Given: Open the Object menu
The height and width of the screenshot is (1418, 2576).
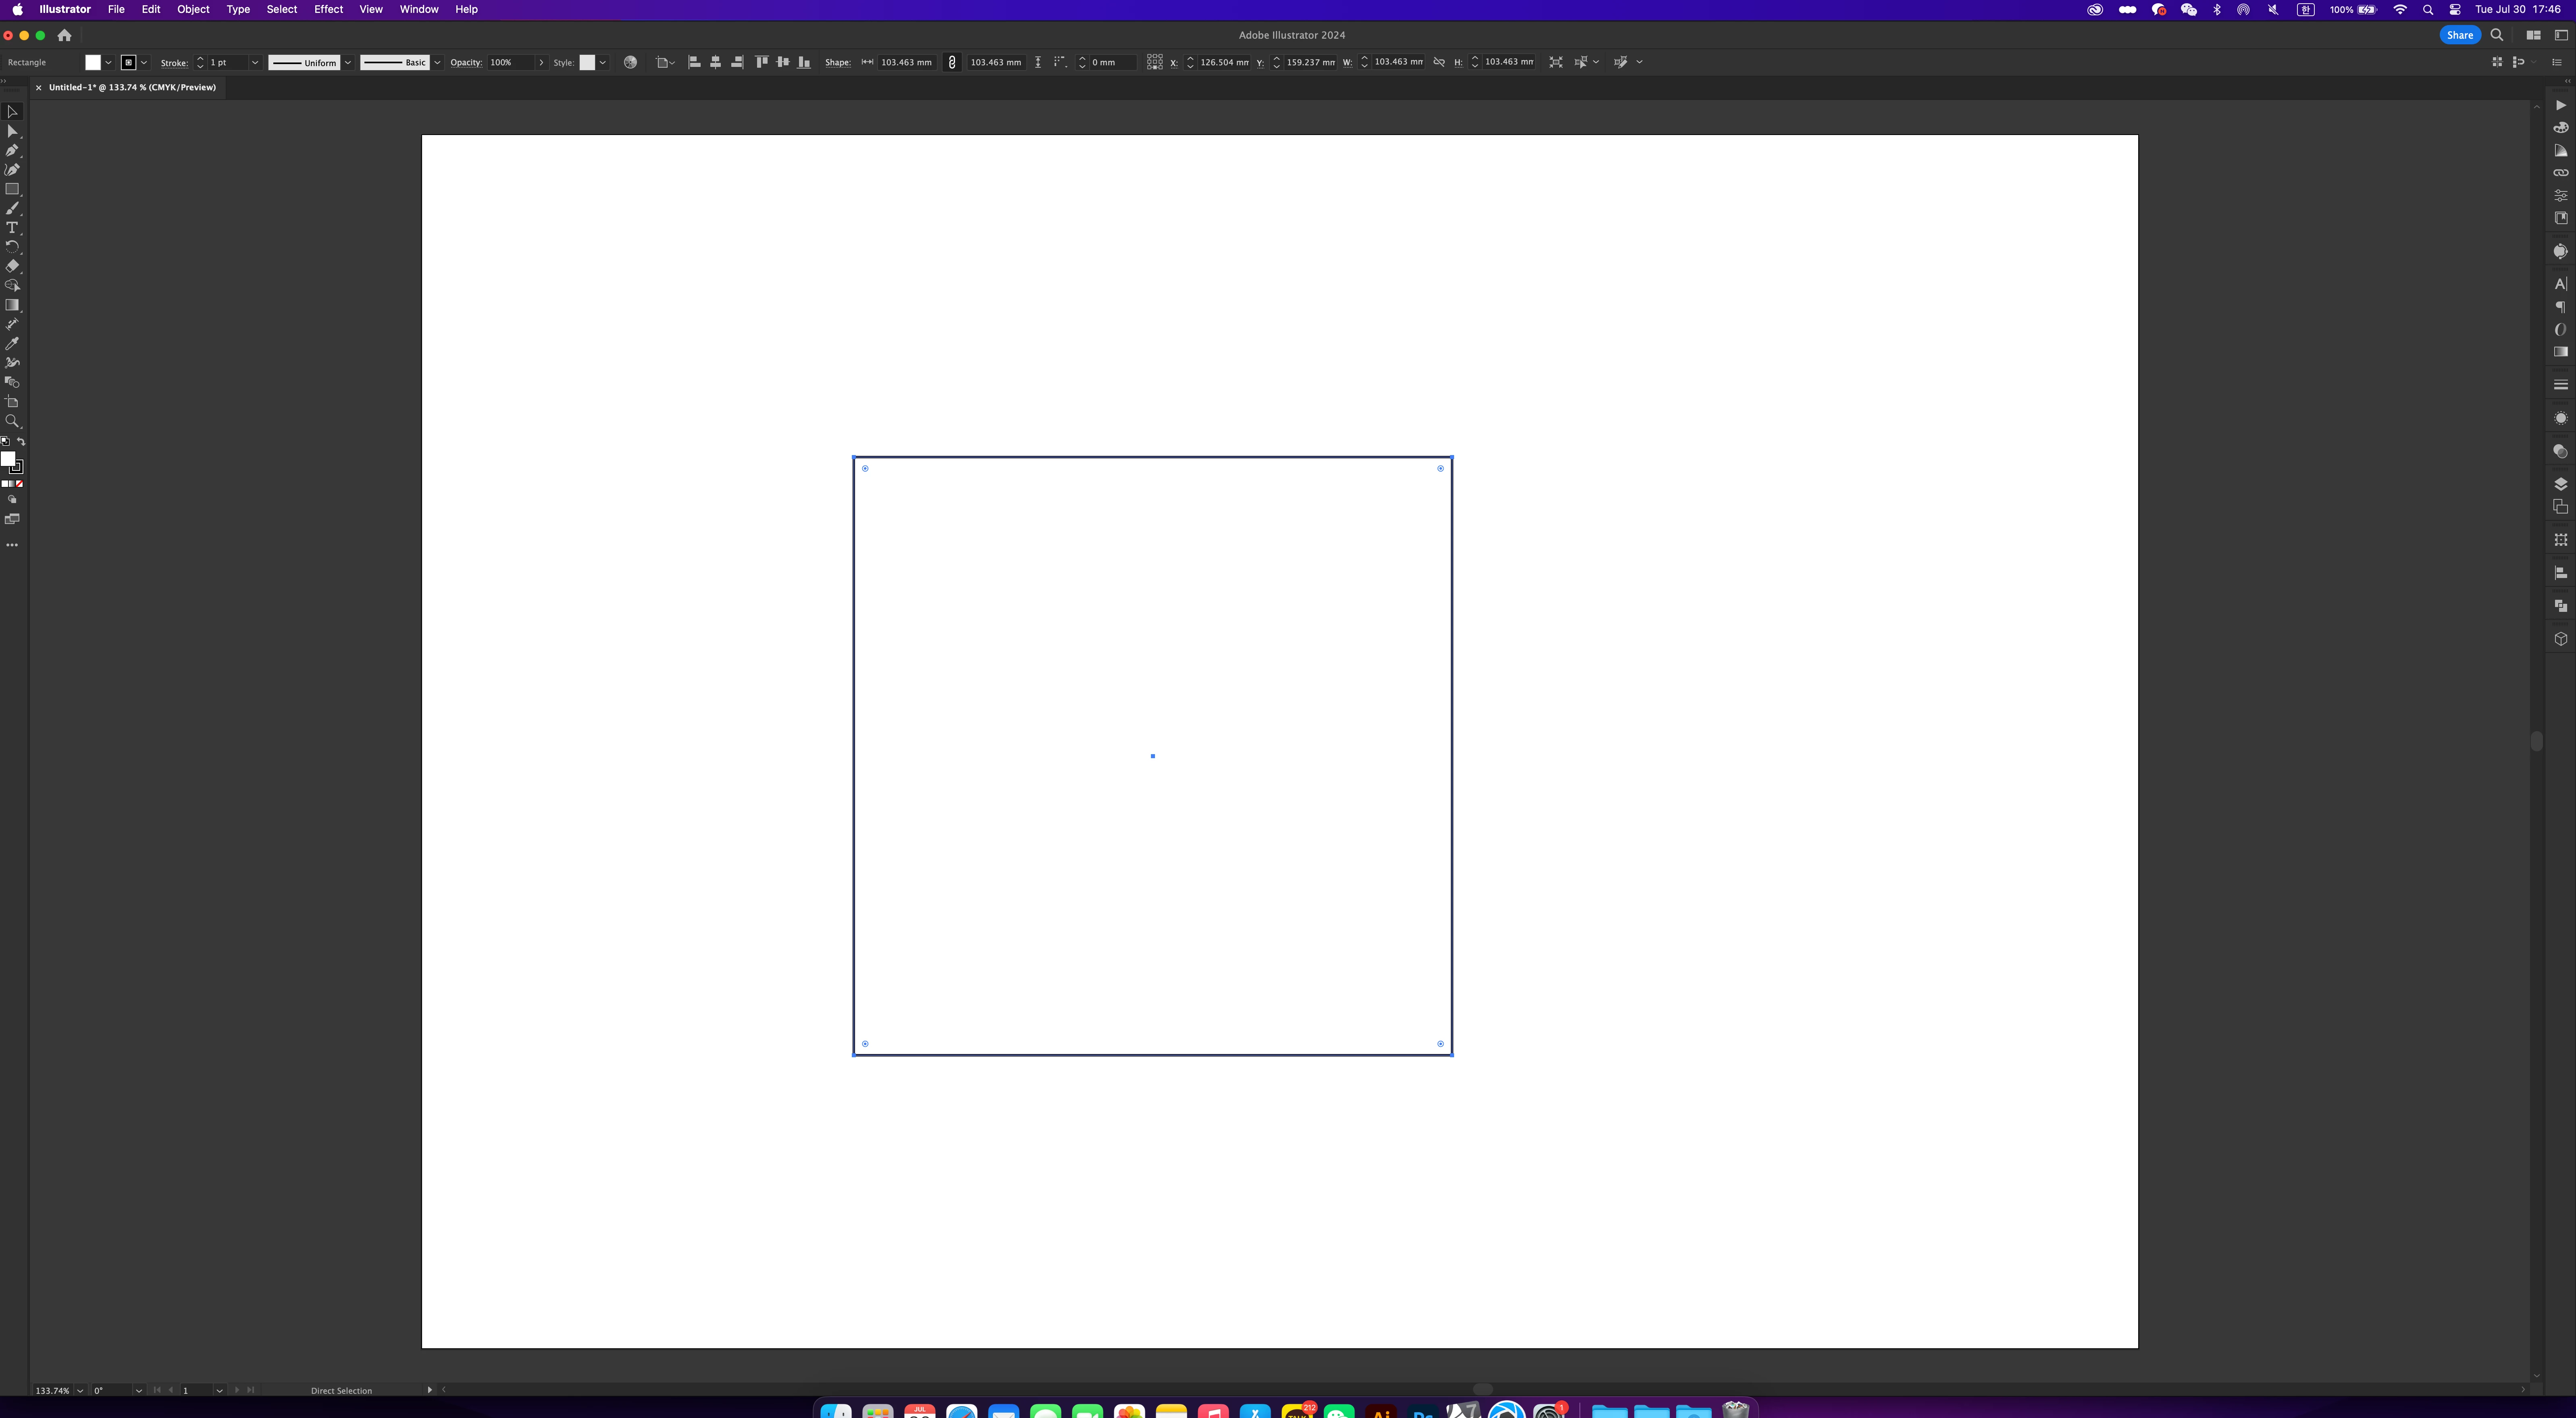Looking at the screenshot, I should (193, 9).
